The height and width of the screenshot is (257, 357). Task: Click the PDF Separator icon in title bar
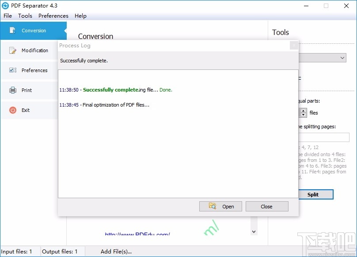(6, 6)
